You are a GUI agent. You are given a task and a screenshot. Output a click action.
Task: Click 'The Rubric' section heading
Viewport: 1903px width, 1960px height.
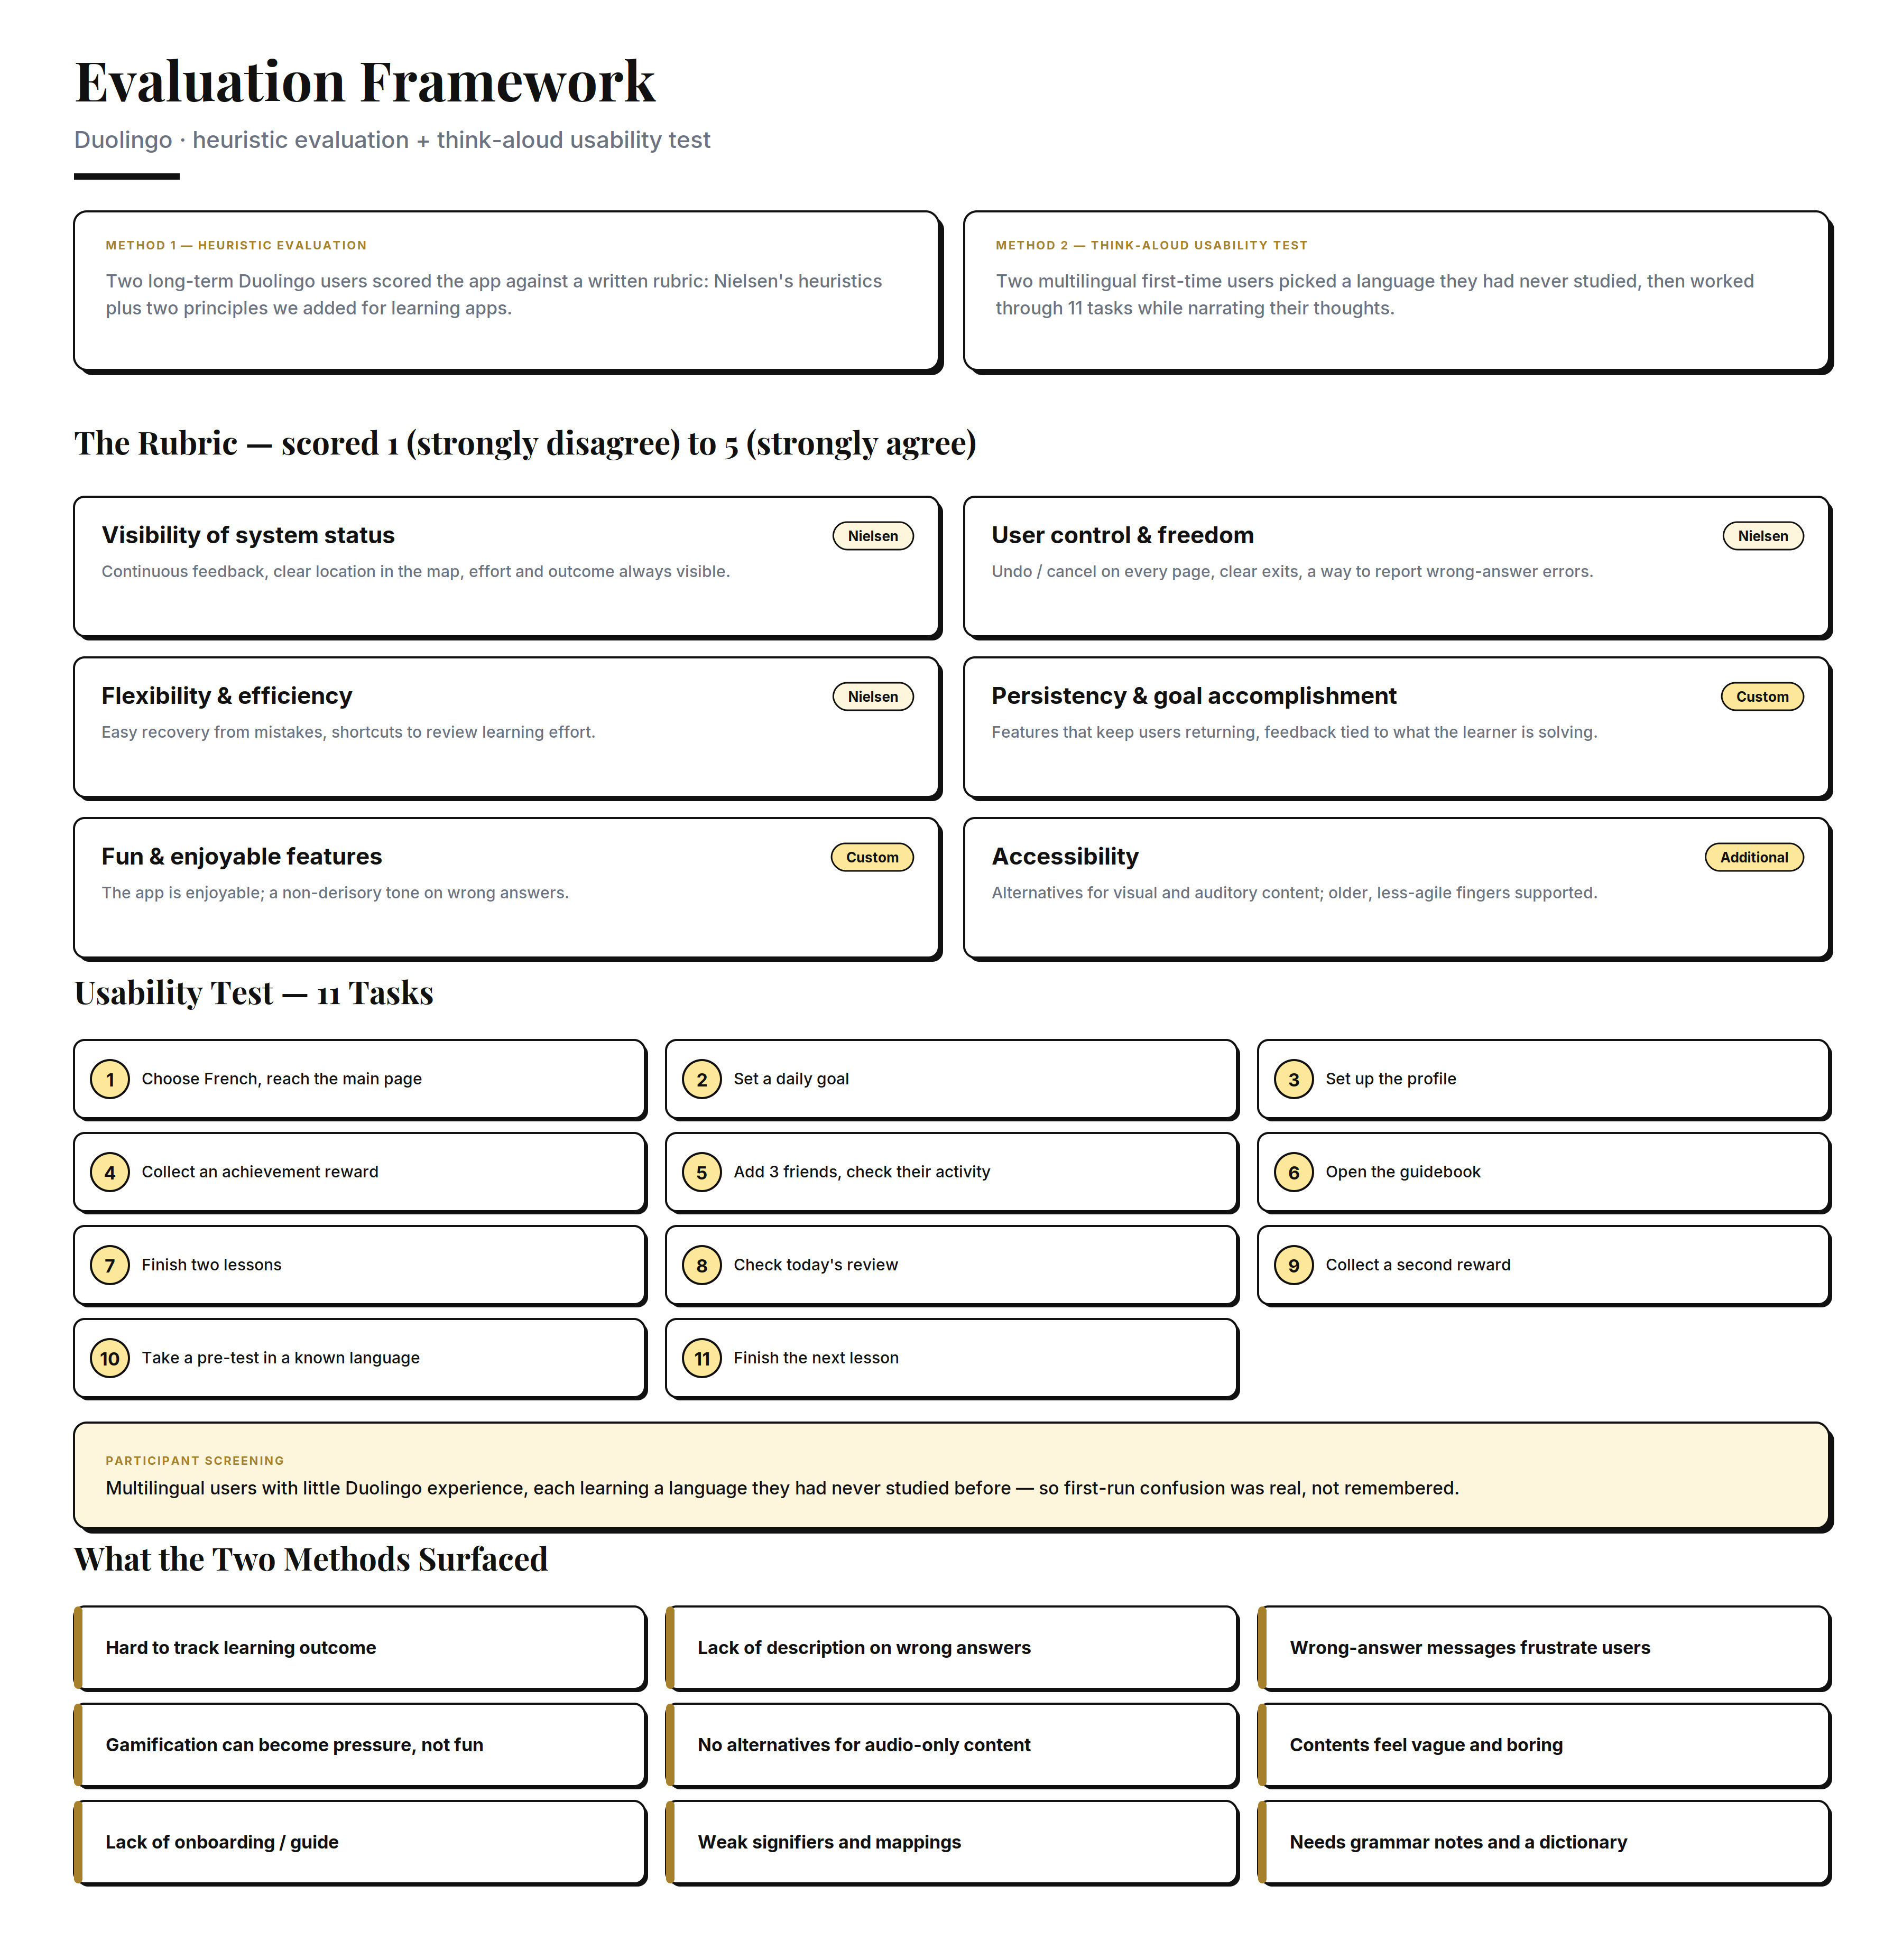(525, 443)
